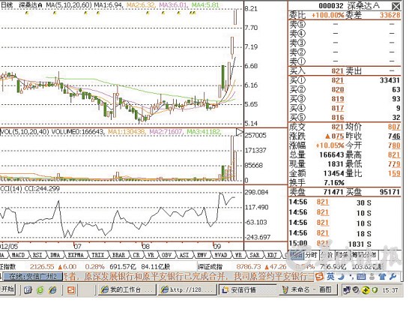Click the 在线:安信广州2 connection status
This screenshot has width=412, height=309.
pos(33,277)
